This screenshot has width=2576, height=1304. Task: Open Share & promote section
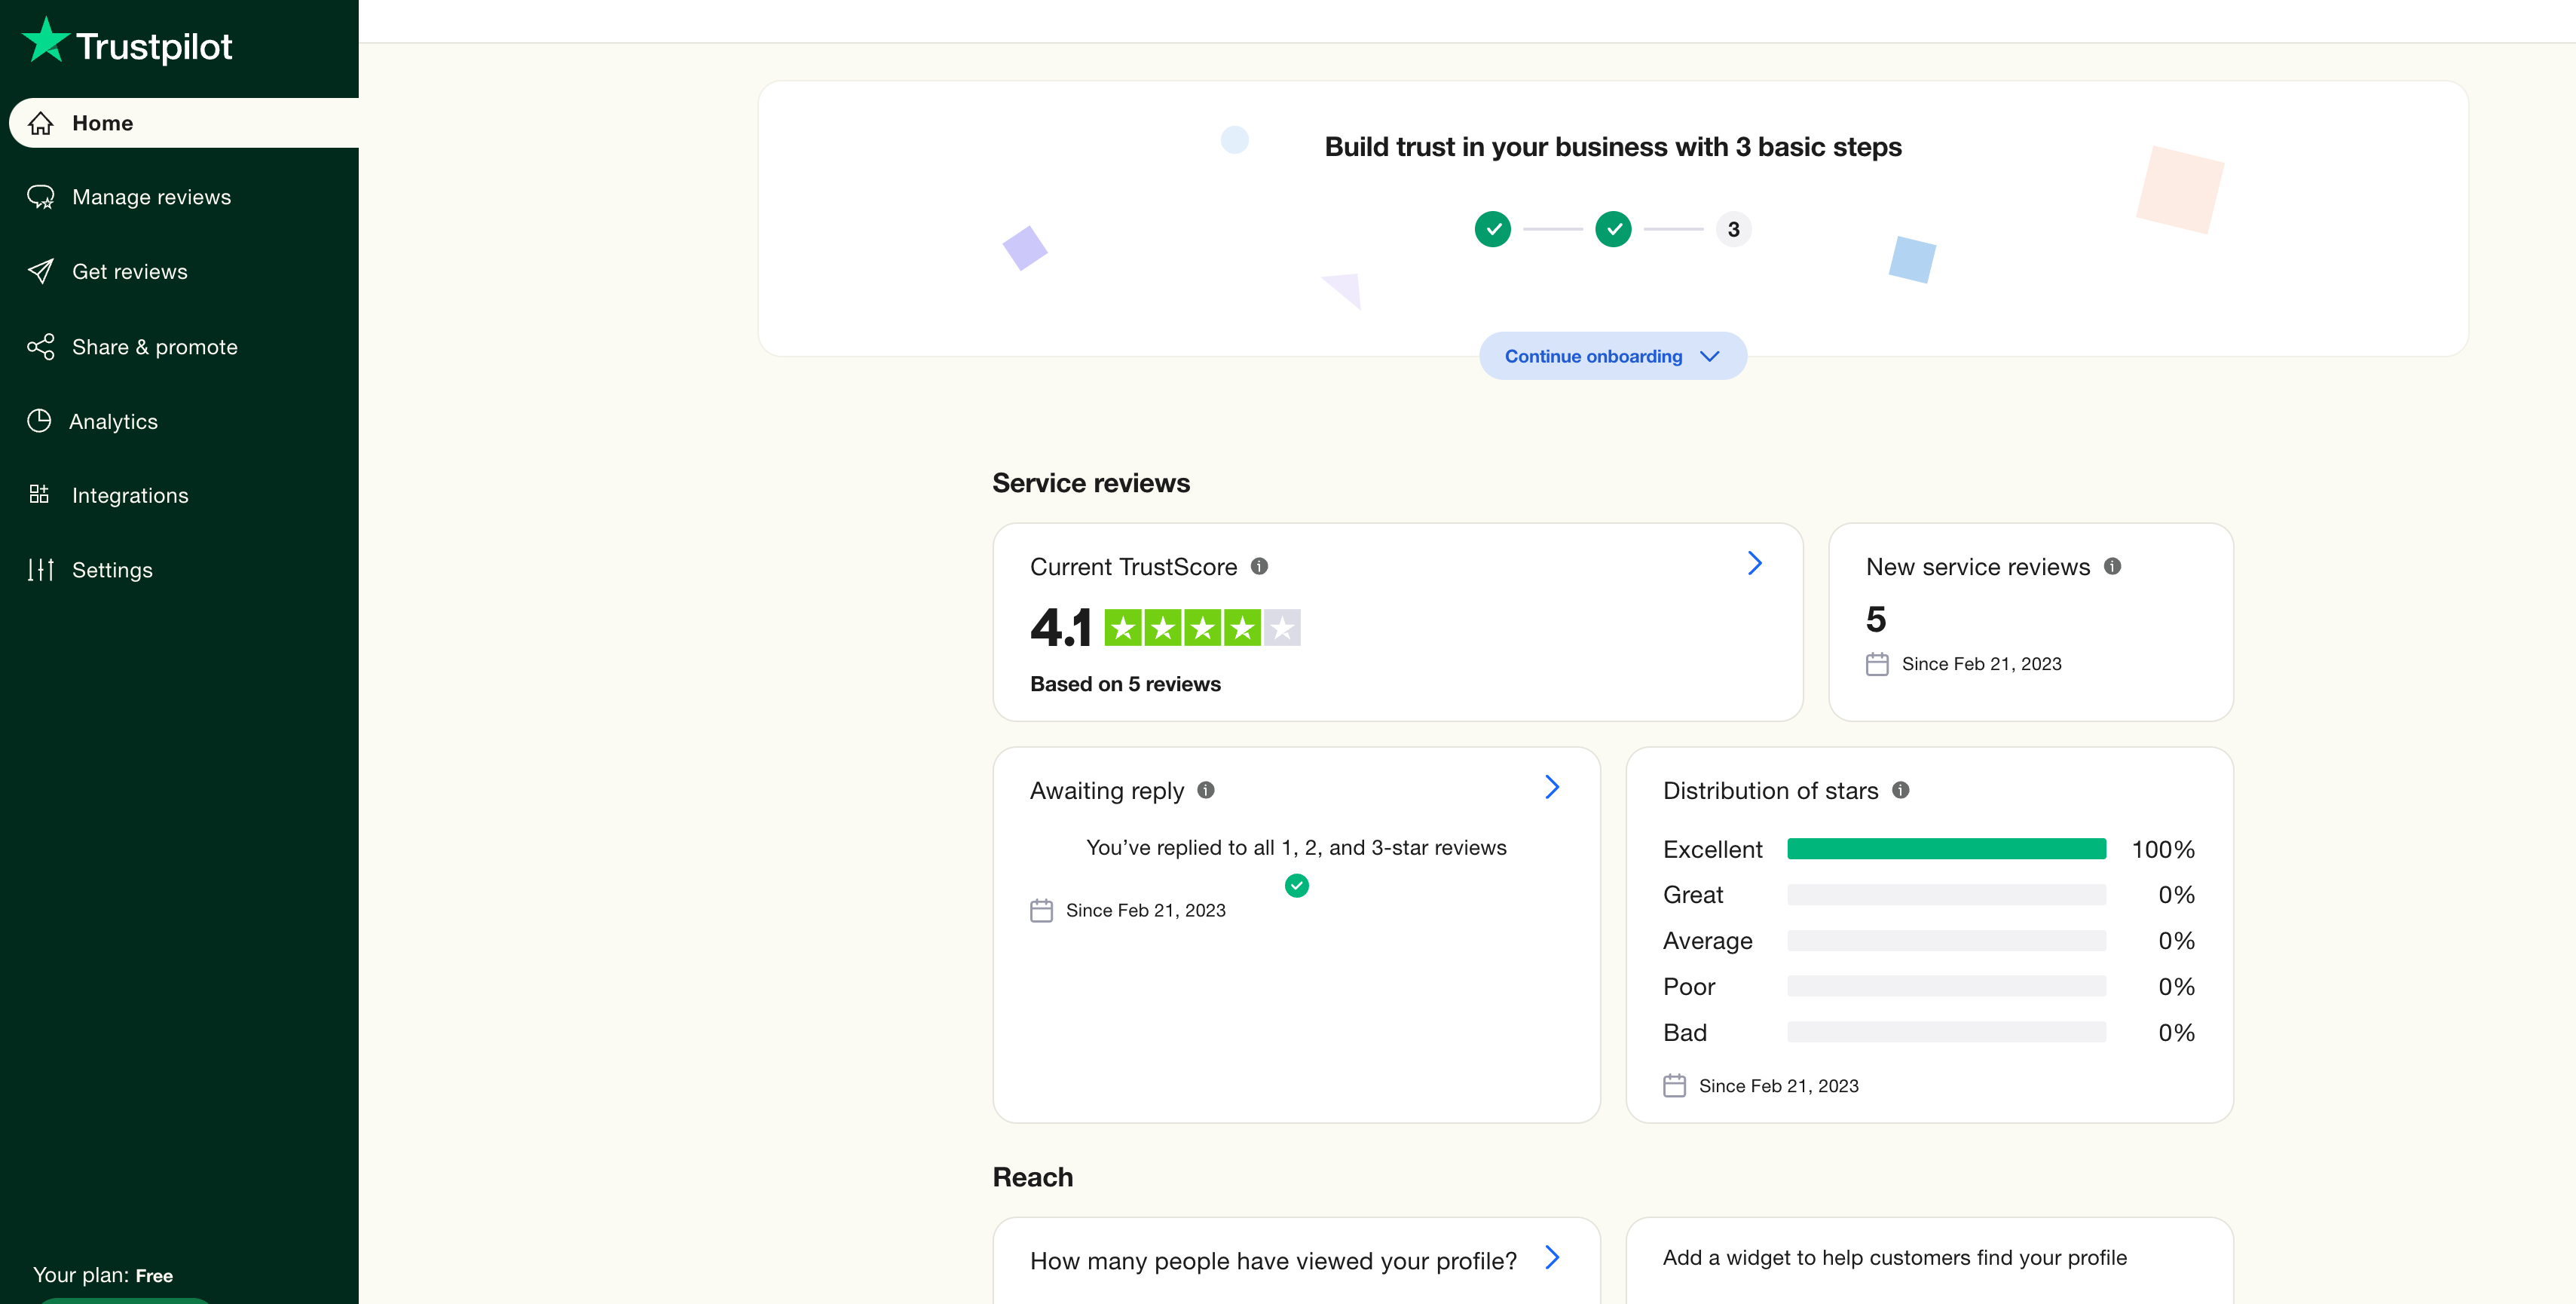click(155, 346)
